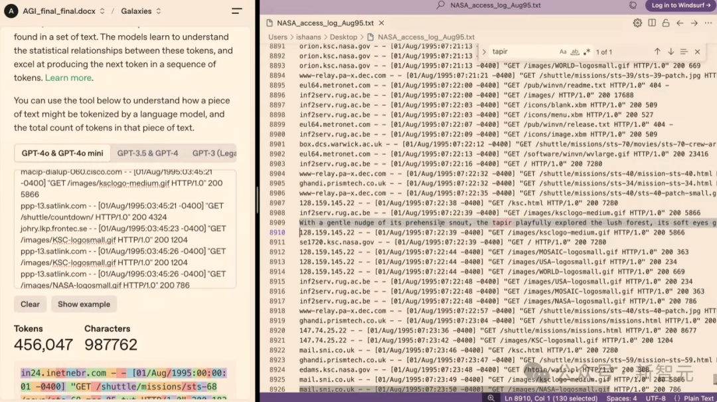Click the Clear button in tokenizer

(x=30, y=304)
